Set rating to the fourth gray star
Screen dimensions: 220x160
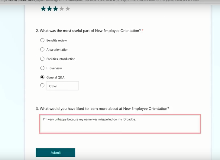click(62, 9)
